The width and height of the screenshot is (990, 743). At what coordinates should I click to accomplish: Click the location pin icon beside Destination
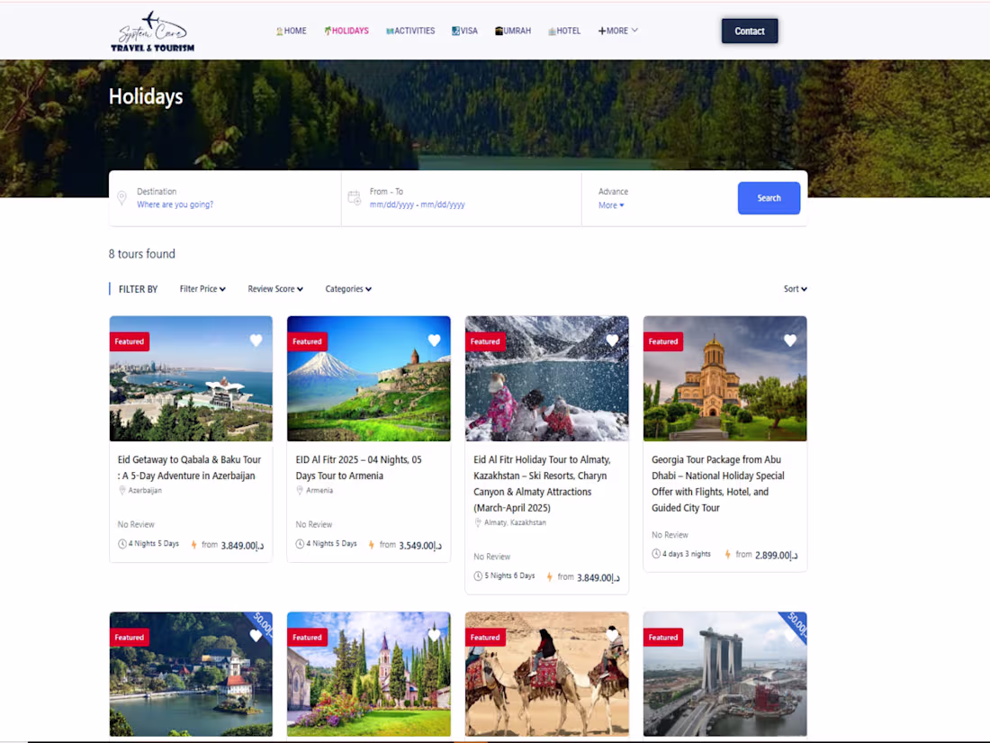point(121,198)
